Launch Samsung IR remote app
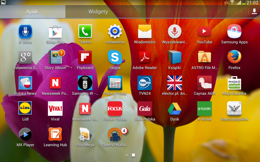The height and width of the screenshot is (162, 260). (85, 83)
